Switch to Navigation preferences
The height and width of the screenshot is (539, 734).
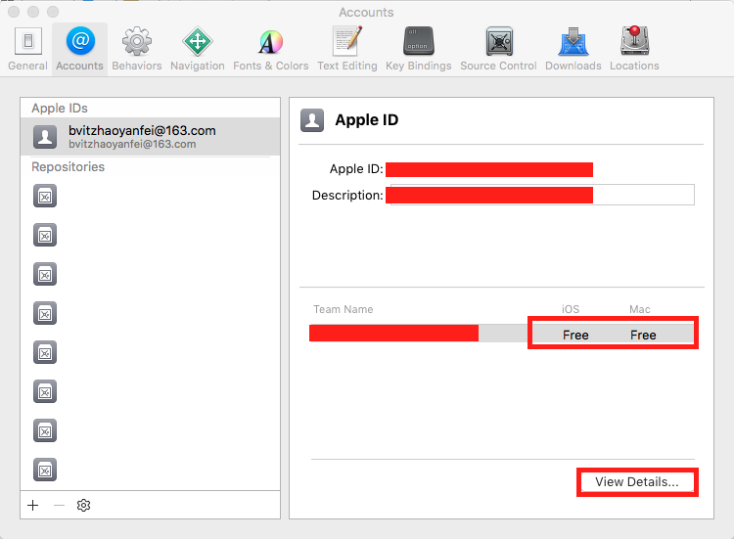198,49
